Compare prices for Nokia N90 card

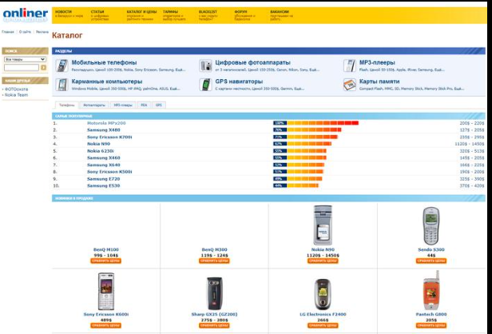(323, 260)
